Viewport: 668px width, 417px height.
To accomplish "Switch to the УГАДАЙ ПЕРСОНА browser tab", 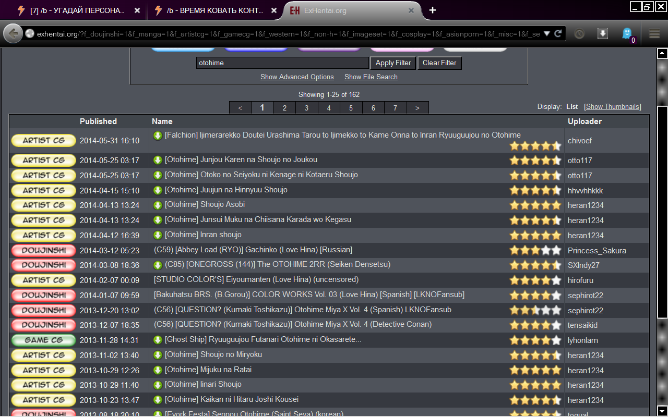I will [78, 10].
